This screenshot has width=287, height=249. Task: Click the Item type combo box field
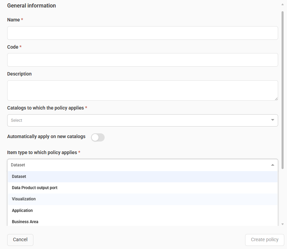136,165
